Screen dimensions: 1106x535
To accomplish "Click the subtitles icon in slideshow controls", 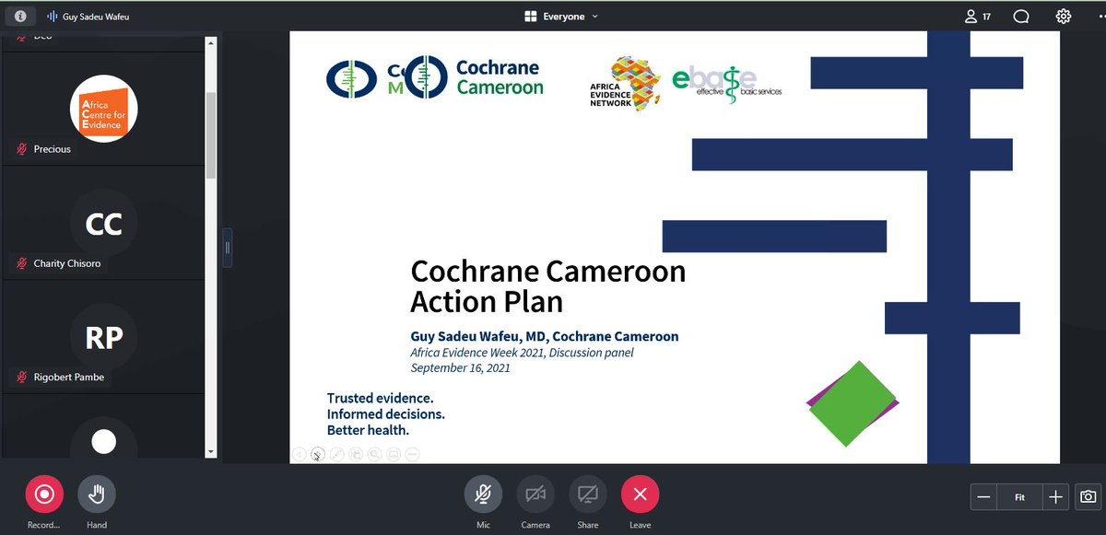I will click(394, 454).
